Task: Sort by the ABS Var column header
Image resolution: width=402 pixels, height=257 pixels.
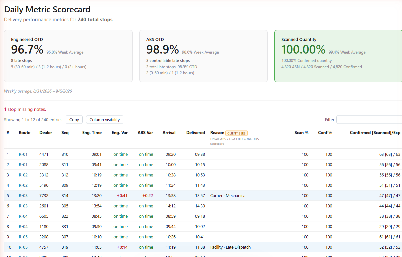Action: [145, 132]
